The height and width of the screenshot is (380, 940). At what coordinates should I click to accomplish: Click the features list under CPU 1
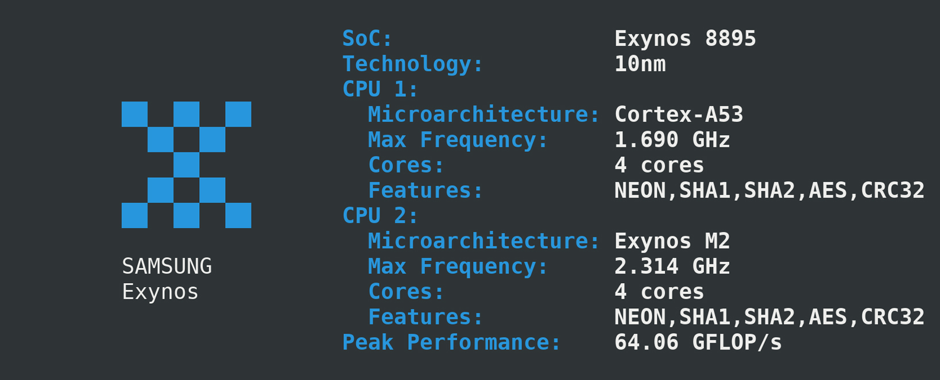[769, 190]
